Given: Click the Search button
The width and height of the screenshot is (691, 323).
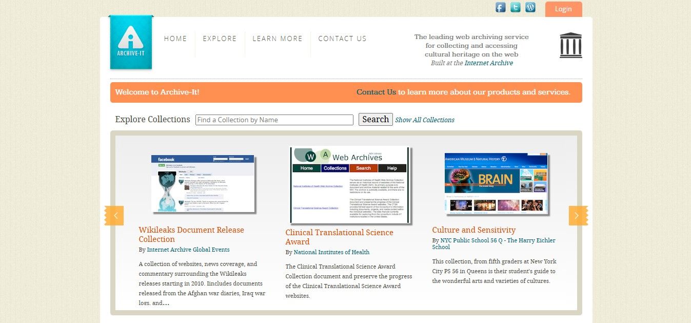Looking at the screenshot, I should pos(376,119).
